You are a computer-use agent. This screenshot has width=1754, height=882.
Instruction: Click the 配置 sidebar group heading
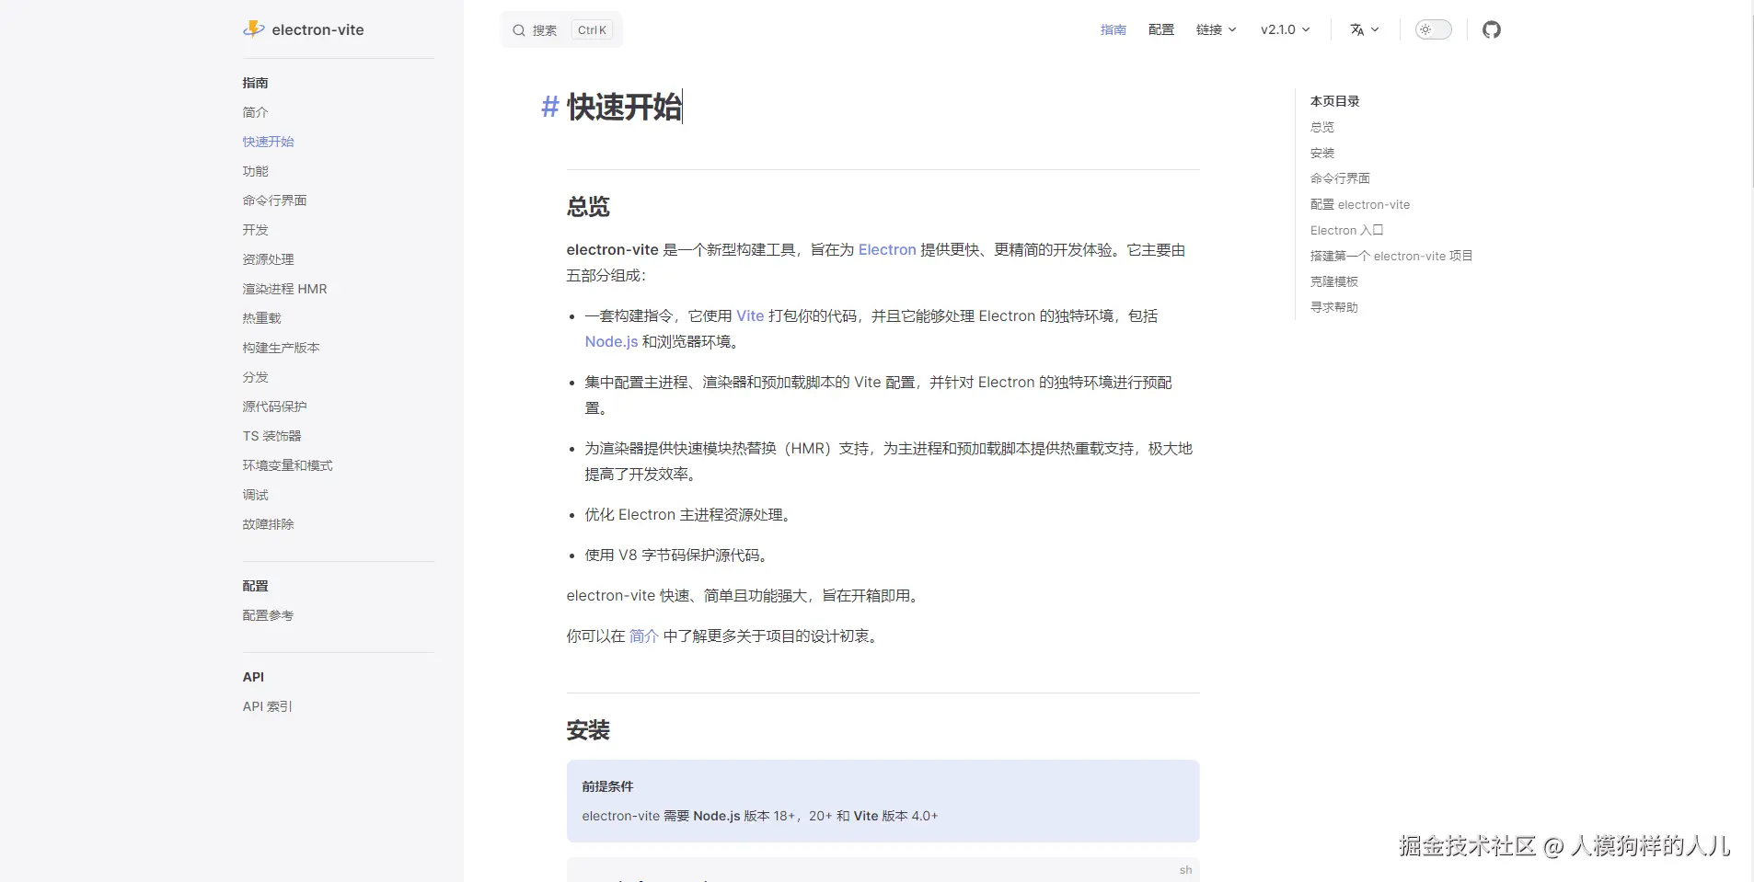coord(256,586)
